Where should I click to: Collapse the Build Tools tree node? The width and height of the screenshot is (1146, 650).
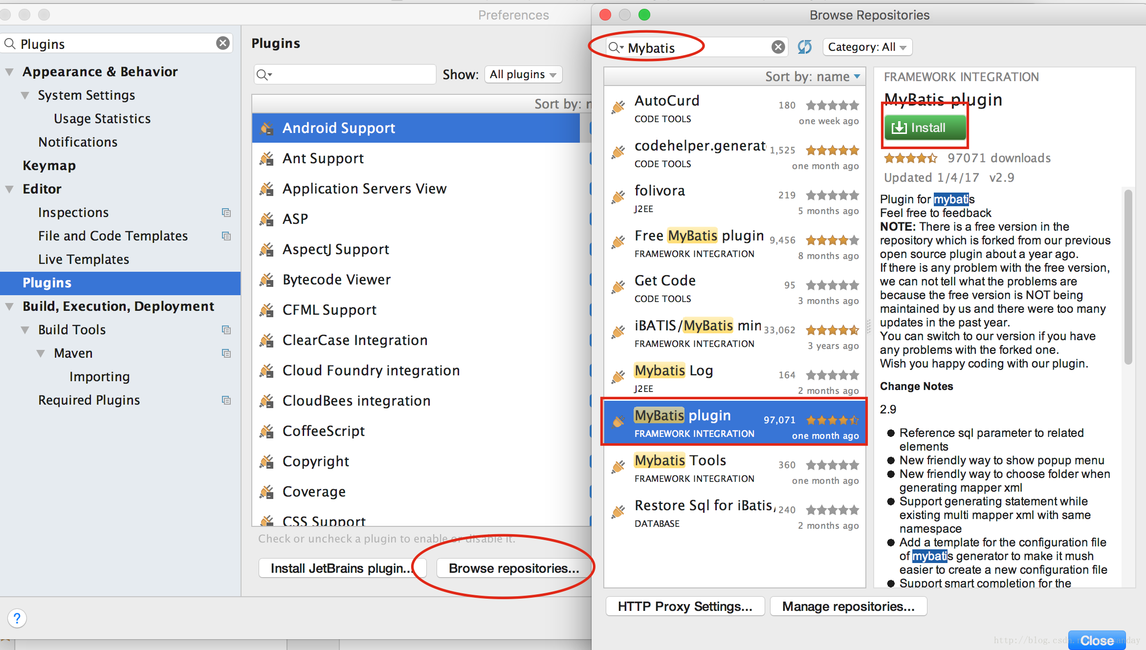pos(25,330)
